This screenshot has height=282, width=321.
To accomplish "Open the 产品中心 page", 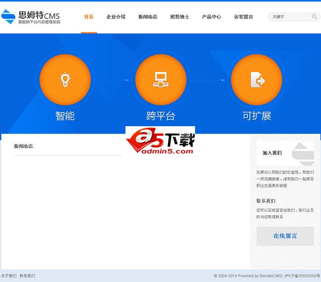I will click(x=212, y=17).
